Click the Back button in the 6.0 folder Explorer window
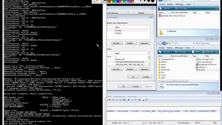 coord(160,43)
